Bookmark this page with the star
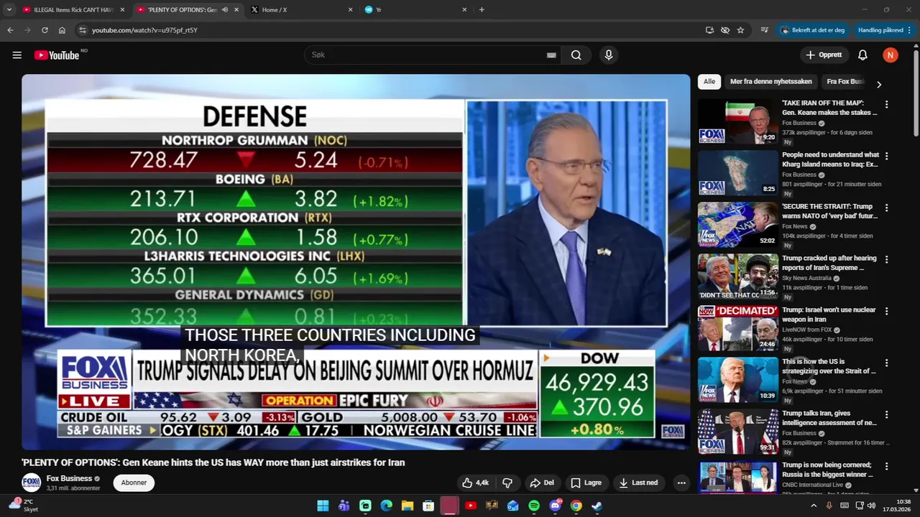The width and height of the screenshot is (920, 517). coord(740,30)
